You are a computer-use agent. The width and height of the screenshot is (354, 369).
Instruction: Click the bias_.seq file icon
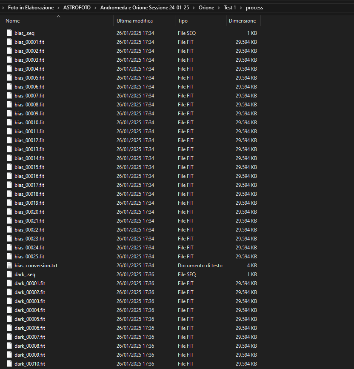9,33
